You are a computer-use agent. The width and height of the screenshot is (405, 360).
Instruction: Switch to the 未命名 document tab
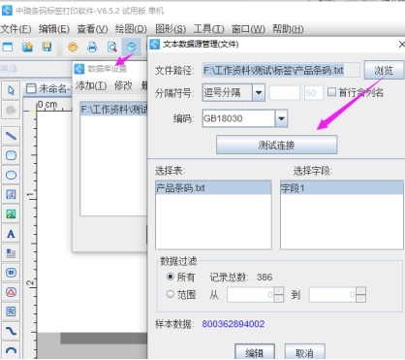[x=47, y=88]
